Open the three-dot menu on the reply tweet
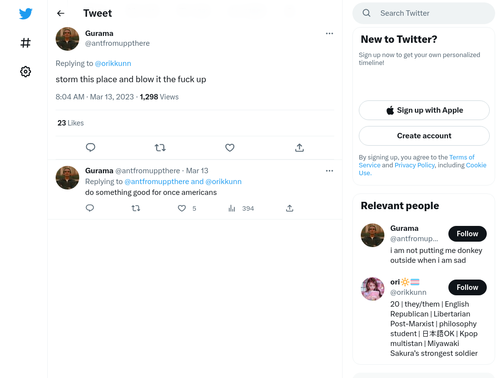 point(329,171)
